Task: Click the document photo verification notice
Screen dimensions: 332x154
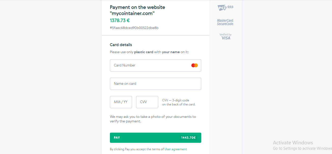Action: tap(153, 119)
